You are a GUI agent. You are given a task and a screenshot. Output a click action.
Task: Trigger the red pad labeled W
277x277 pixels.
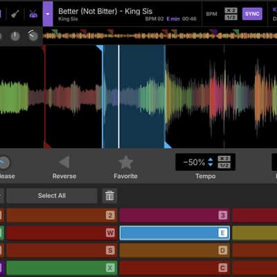click(62, 233)
